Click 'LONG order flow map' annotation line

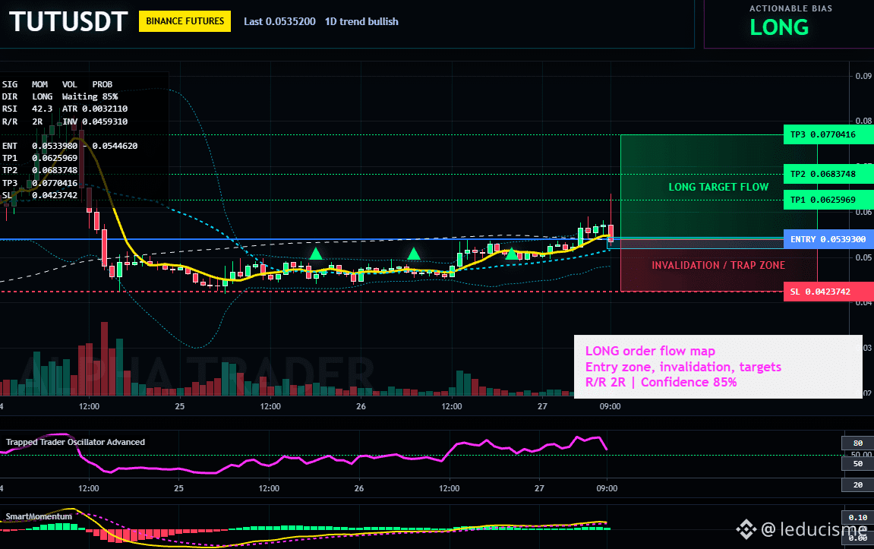[x=650, y=351]
